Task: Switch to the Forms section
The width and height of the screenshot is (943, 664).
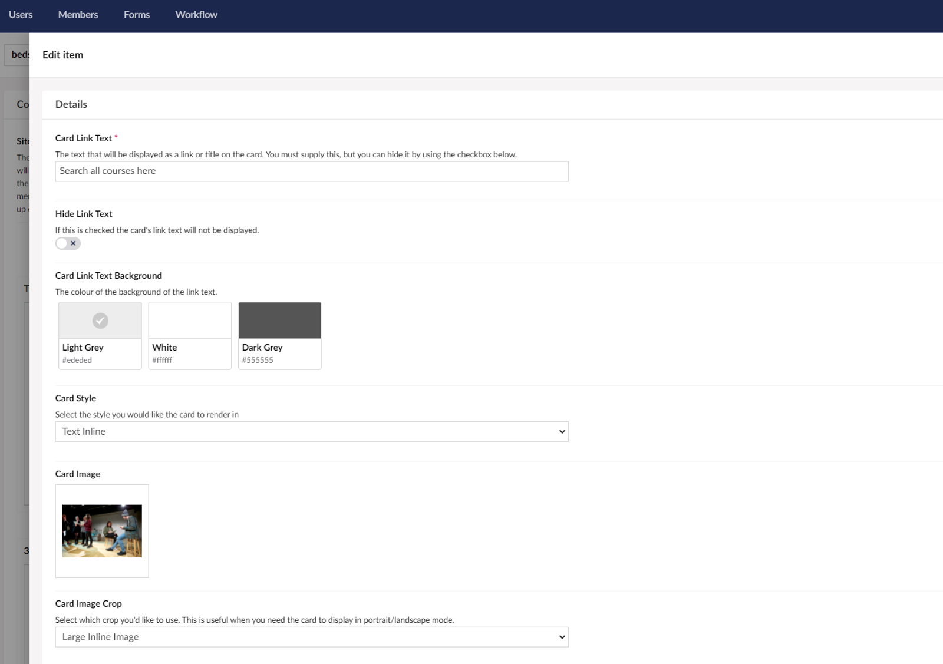Action: [137, 15]
